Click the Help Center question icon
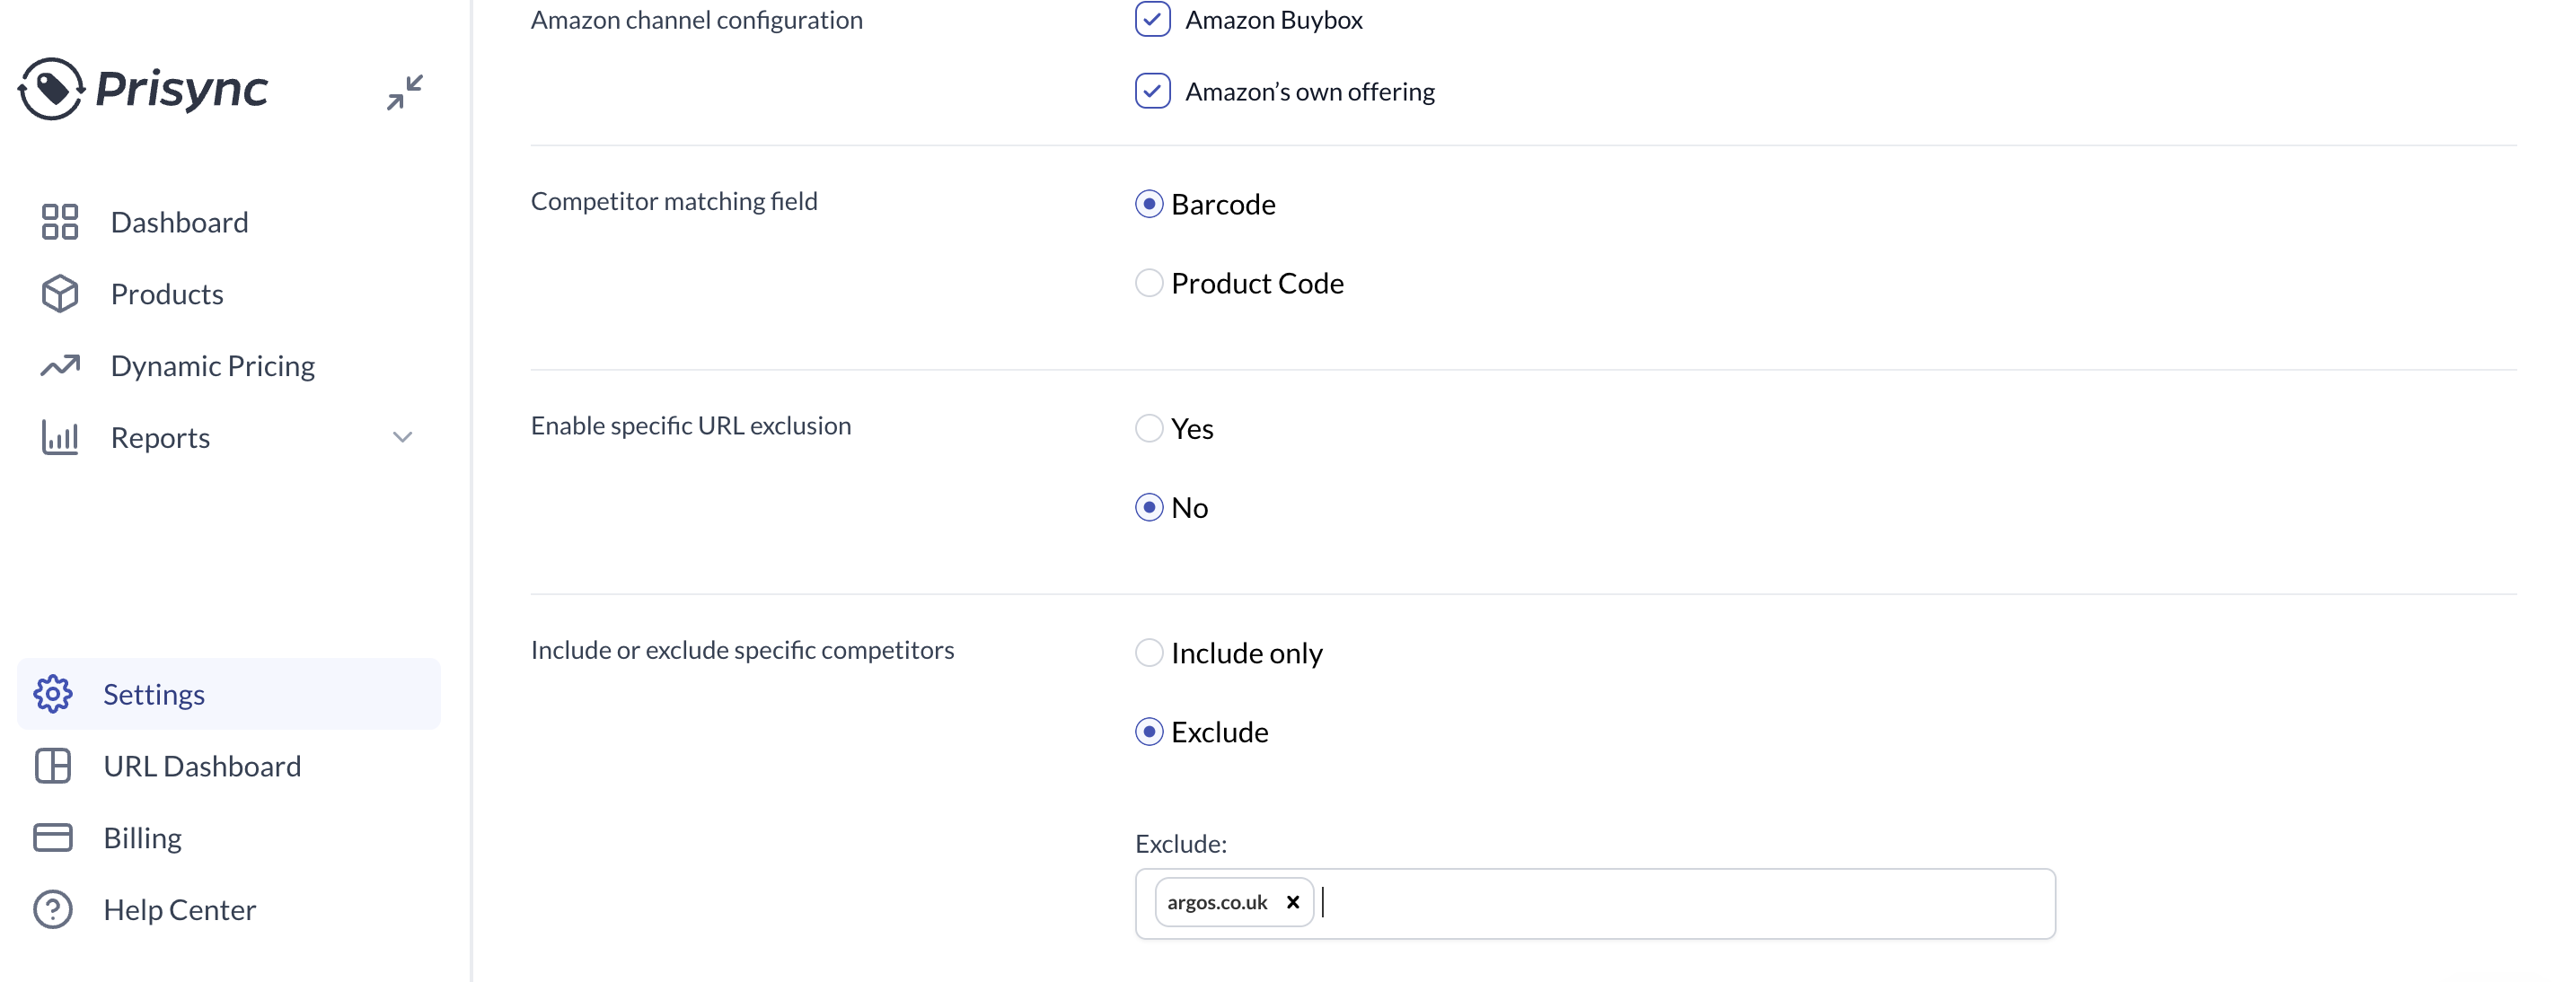Screen dimensions: 2555x982 [x=53, y=909]
